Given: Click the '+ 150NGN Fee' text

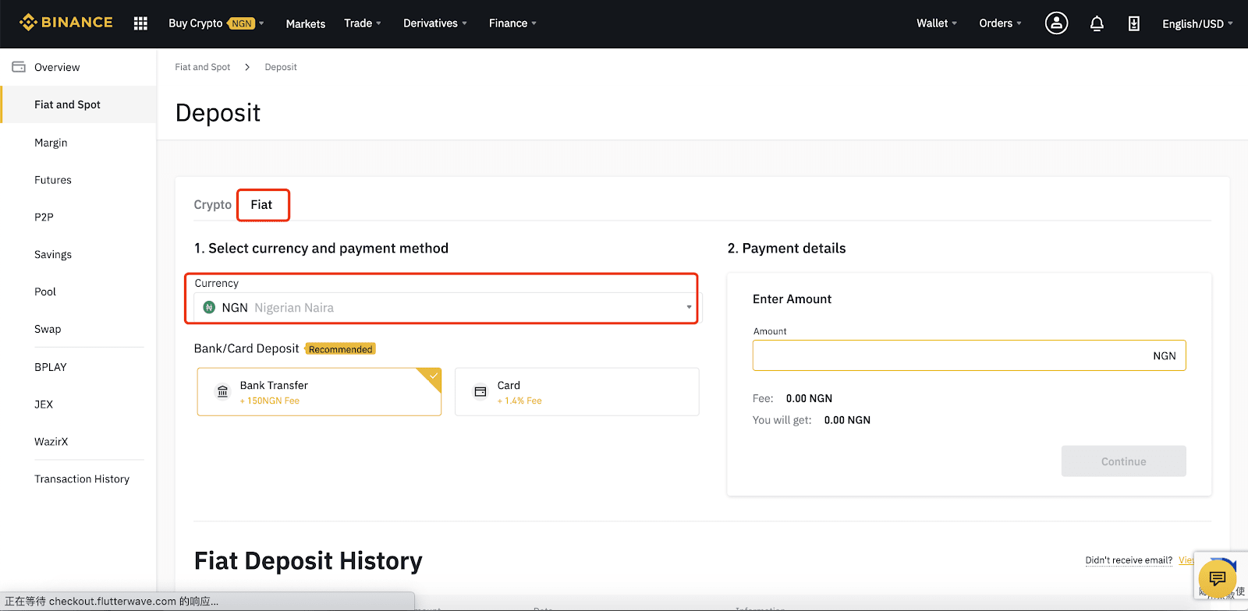Looking at the screenshot, I should (x=270, y=401).
